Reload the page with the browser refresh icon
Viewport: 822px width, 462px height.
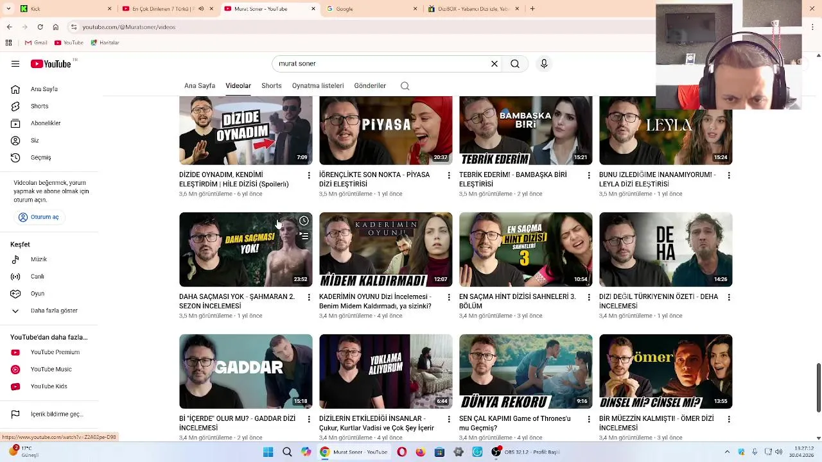40,27
